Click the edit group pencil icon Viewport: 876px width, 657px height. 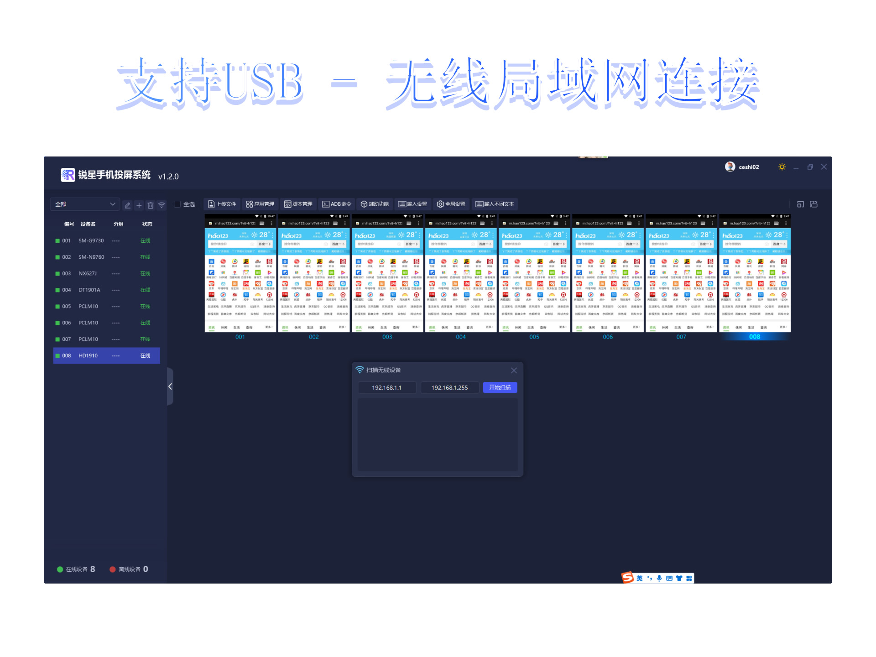click(128, 205)
